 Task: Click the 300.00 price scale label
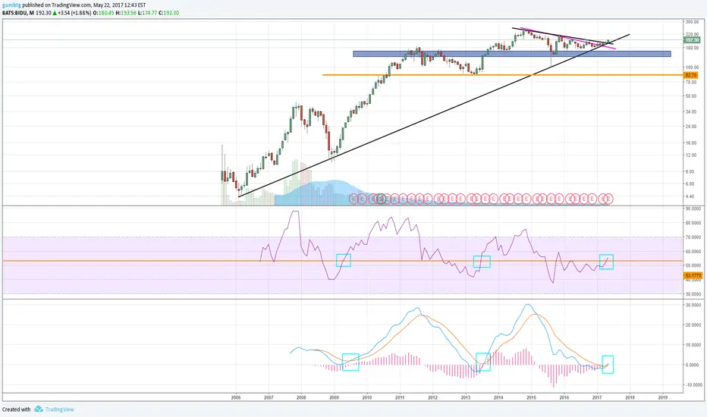692,22
